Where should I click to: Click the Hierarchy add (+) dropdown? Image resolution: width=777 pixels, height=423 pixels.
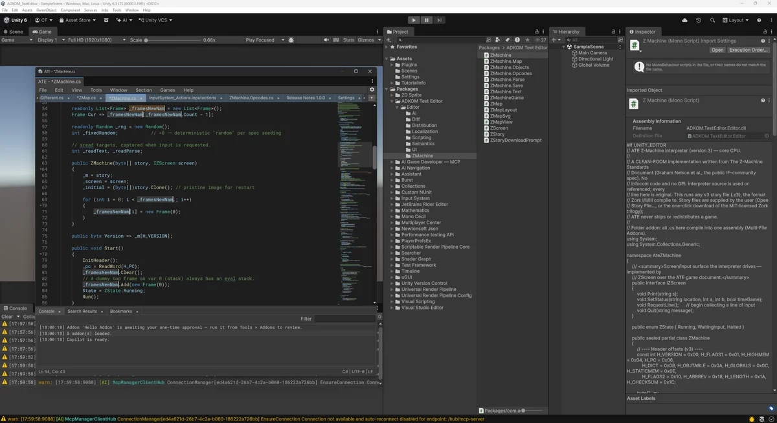(556, 40)
